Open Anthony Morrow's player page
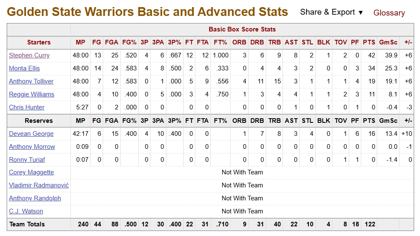The width and height of the screenshot is (420, 236). (32, 147)
